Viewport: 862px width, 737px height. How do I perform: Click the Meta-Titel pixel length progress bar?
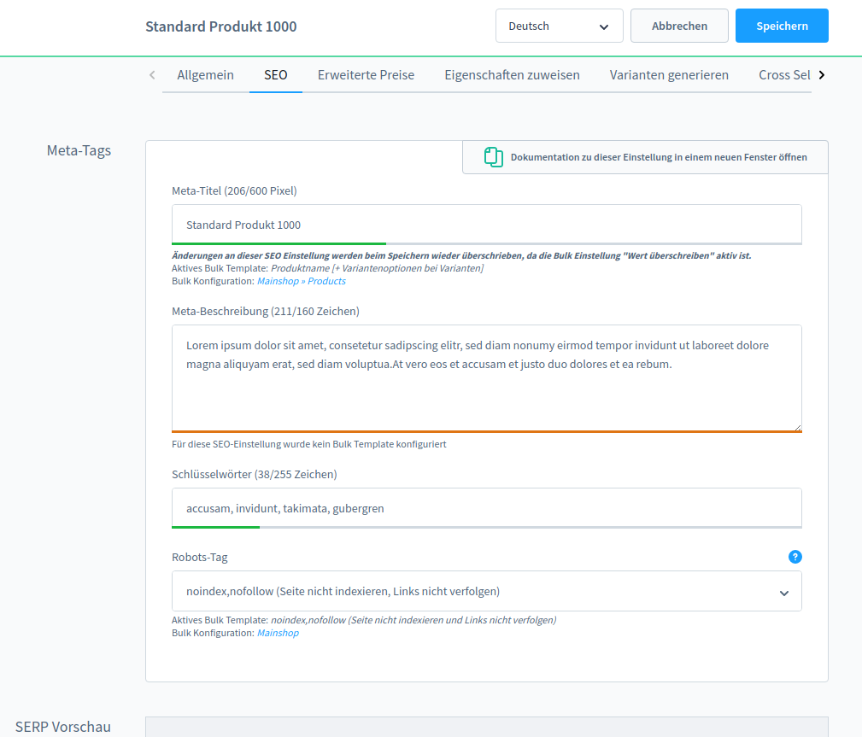click(x=486, y=243)
